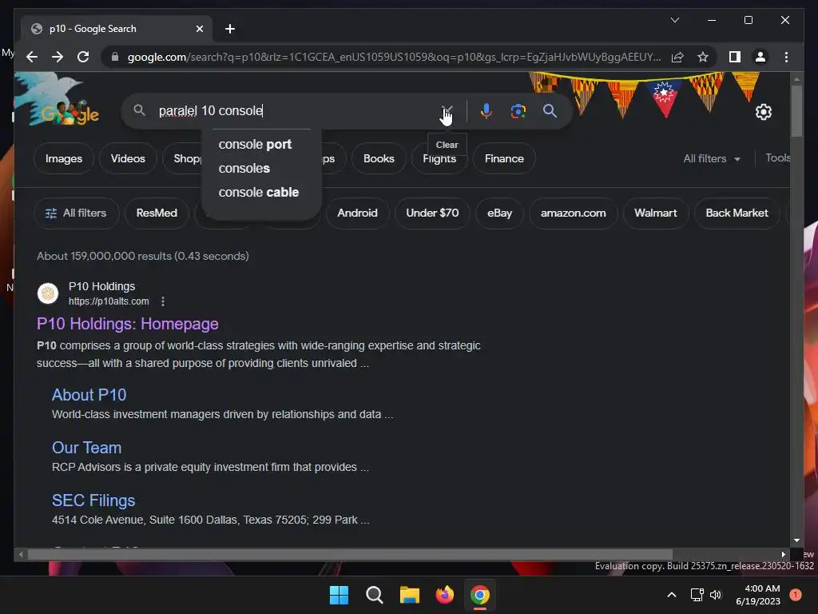Clear the search box text
818x614 pixels.
point(447,110)
